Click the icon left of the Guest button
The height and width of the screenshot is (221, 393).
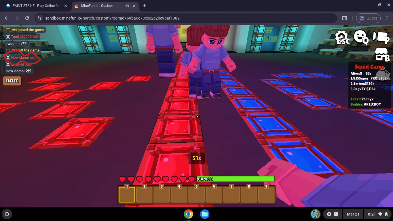pos(345,18)
